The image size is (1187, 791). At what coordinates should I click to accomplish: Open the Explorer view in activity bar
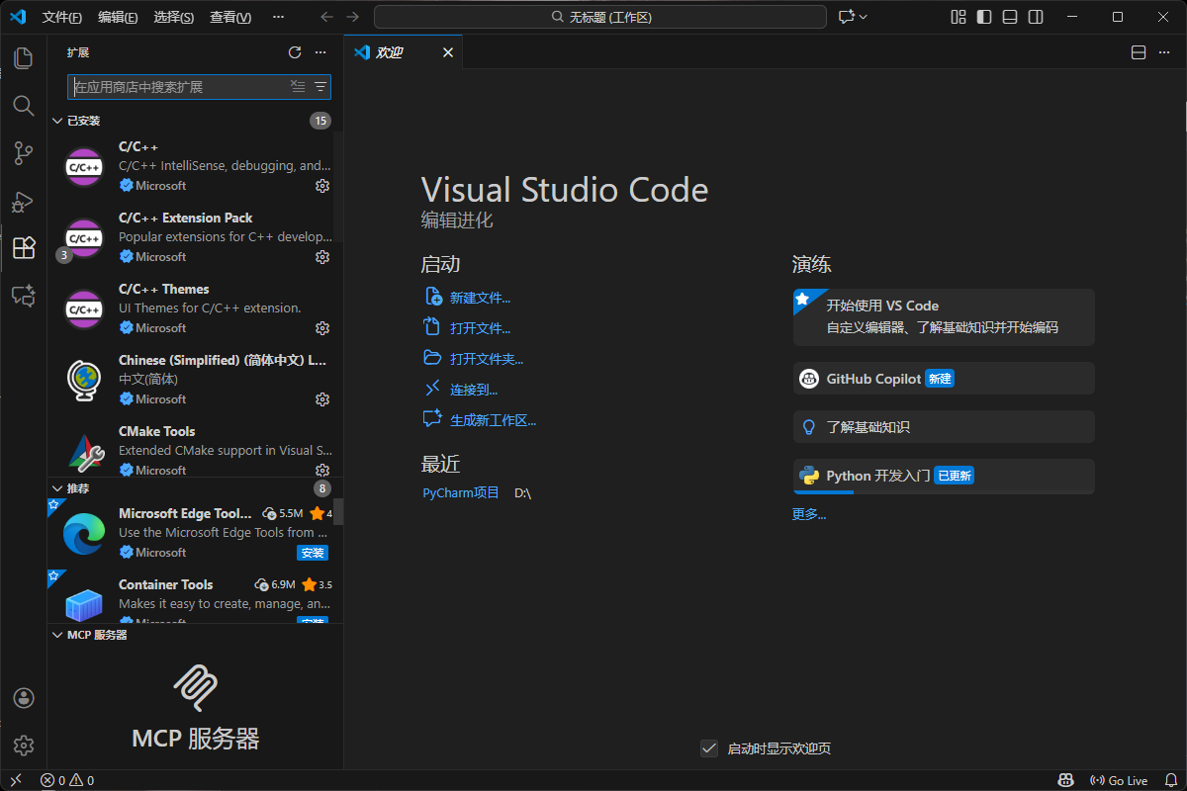click(24, 58)
